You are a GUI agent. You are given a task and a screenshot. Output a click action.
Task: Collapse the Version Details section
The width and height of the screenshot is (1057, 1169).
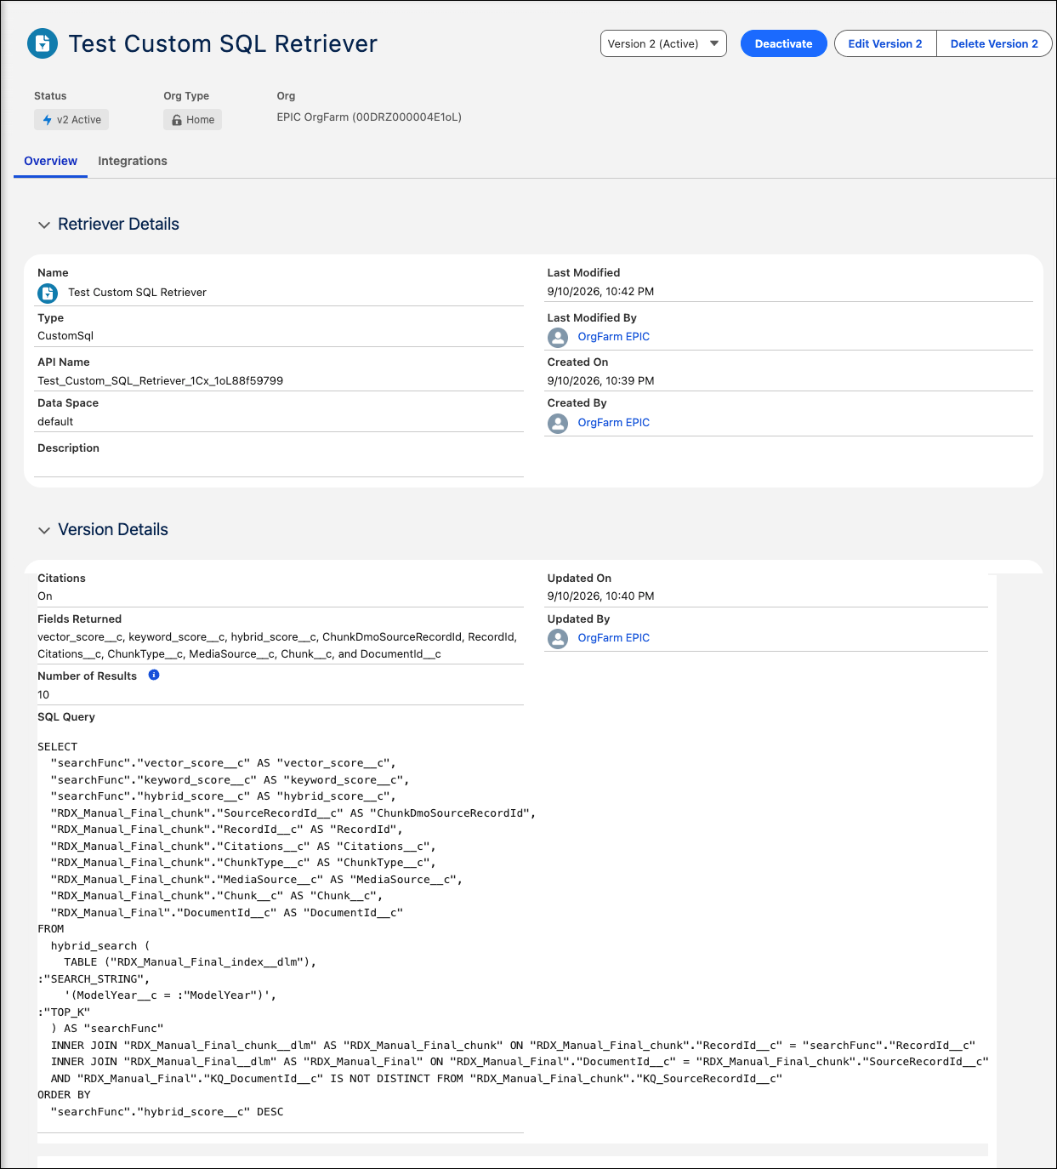44,530
